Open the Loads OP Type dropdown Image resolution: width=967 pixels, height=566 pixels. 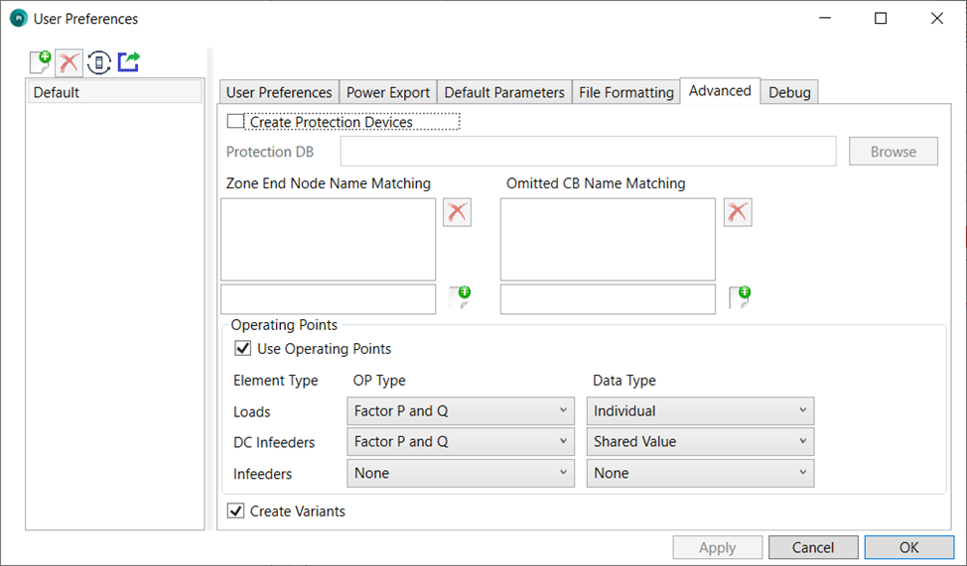point(461,410)
